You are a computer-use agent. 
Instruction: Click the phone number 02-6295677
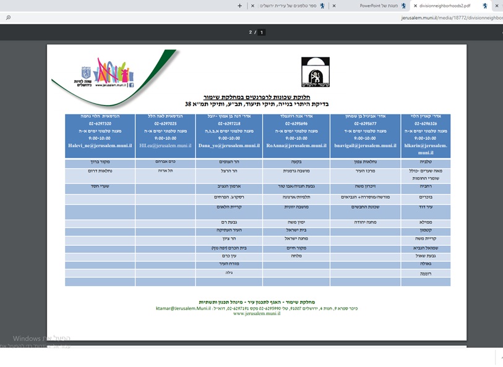tap(366, 124)
